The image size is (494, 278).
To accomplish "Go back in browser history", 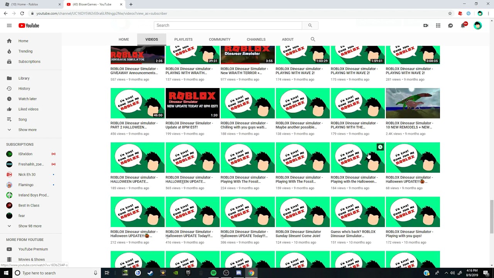I will [5, 14].
